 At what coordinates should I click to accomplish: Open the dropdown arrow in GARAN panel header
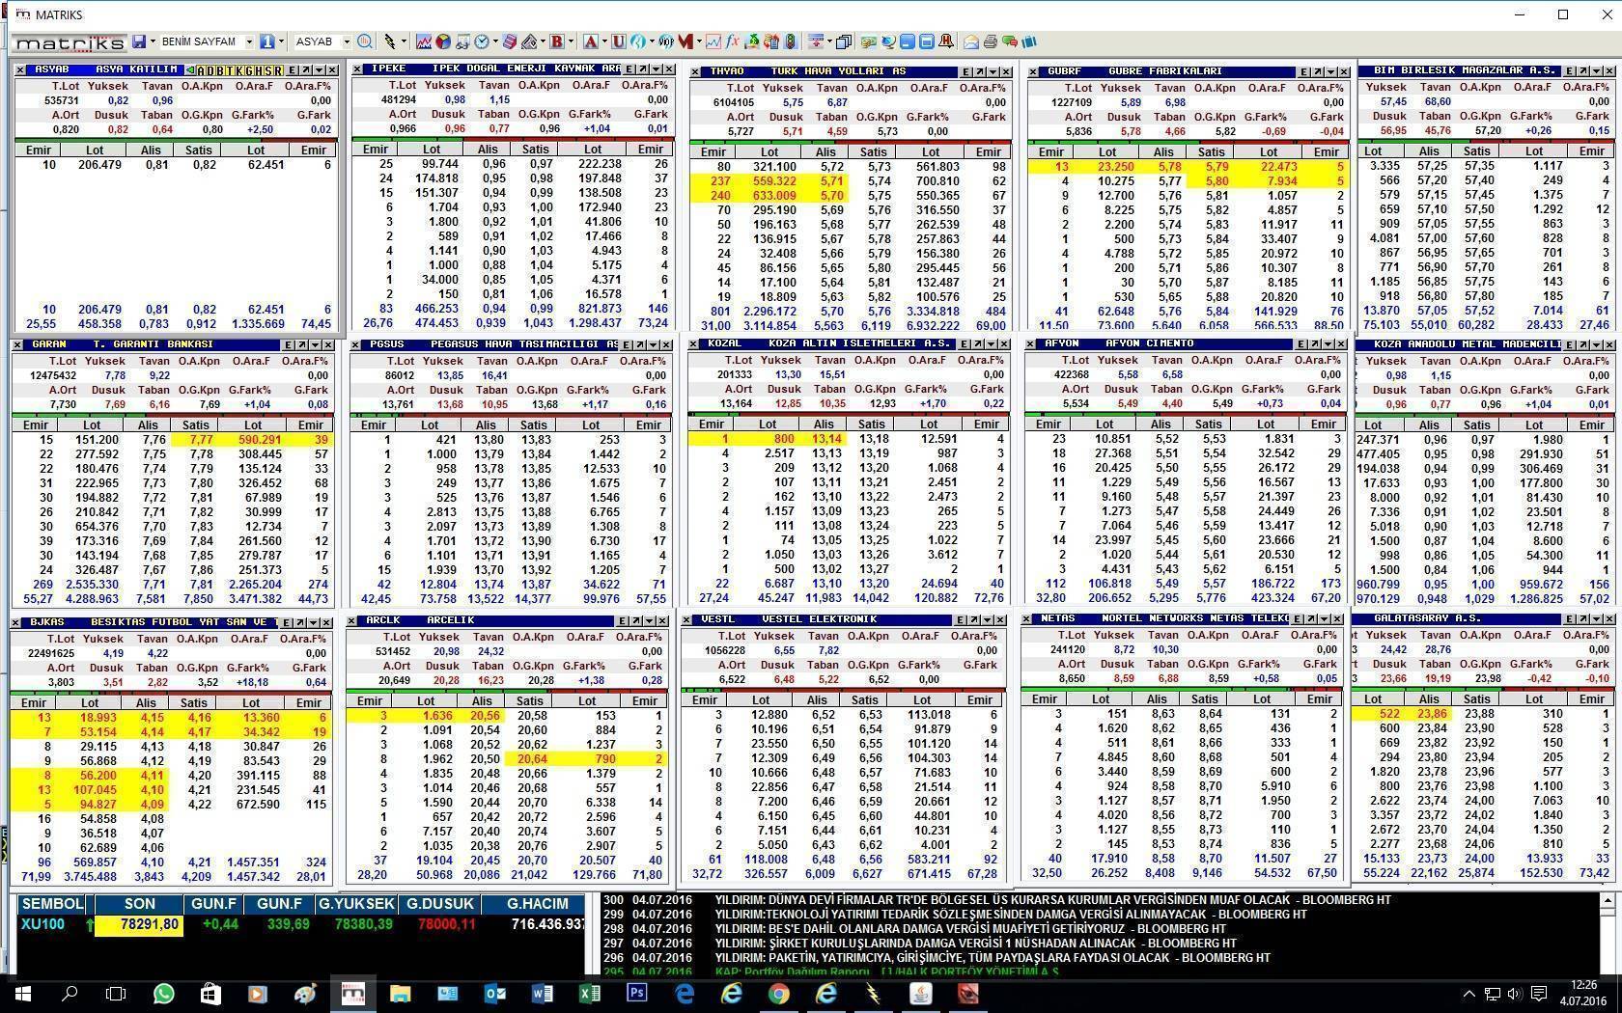coord(316,344)
